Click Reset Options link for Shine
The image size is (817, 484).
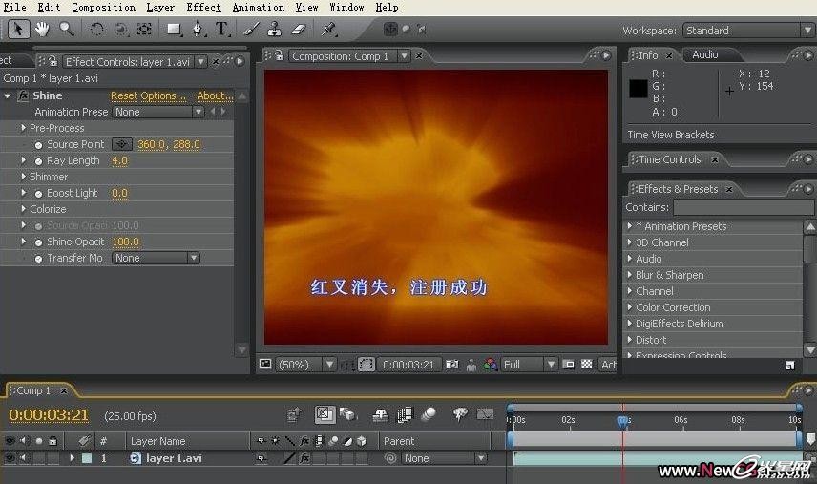click(148, 95)
